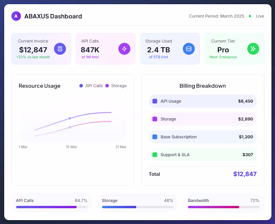Screen dimensions: 275x224
Task: Click the lightning bolt API Calls icon
Action: point(124,49)
